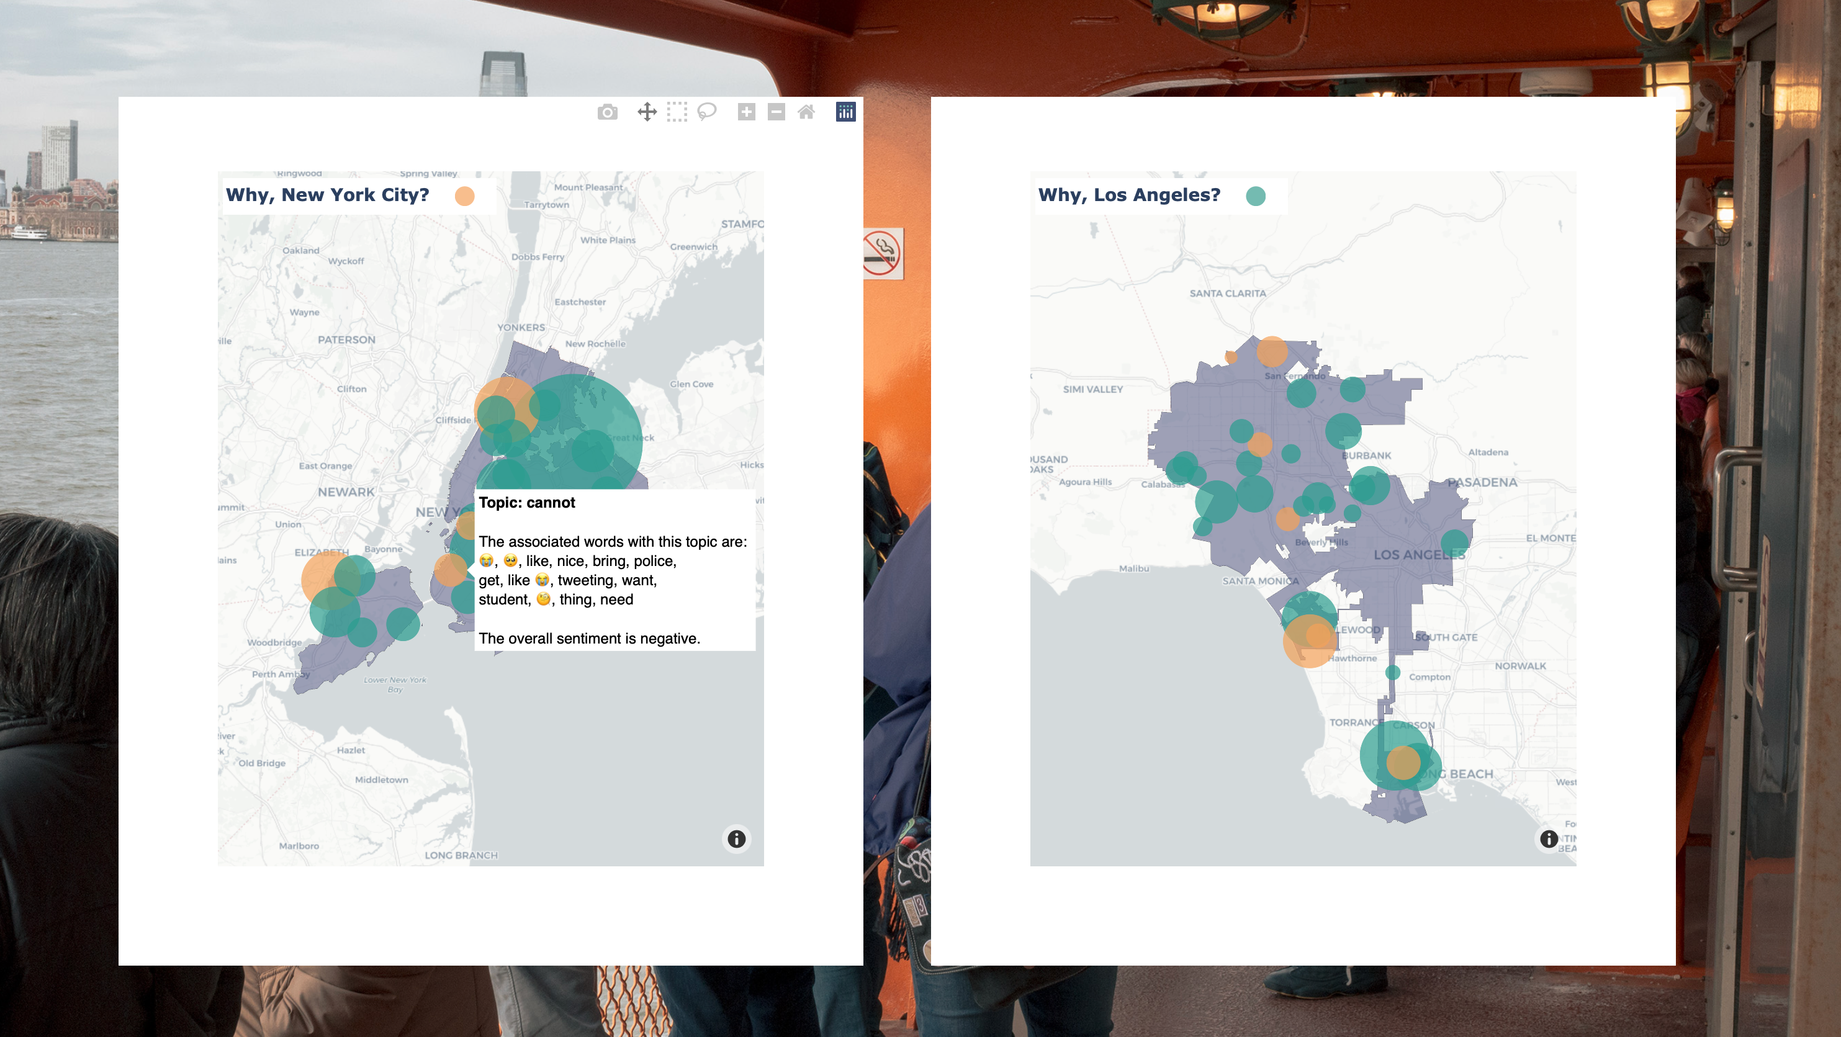Screen dimensions: 1841x1037
Task: Click the 'Why, Los Angeles?' title
Action: (x=1129, y=195)
